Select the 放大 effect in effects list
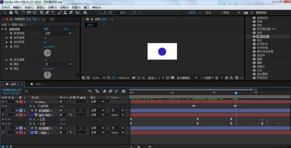The height and width of the screenshot is (148, 291). [259, 40]
